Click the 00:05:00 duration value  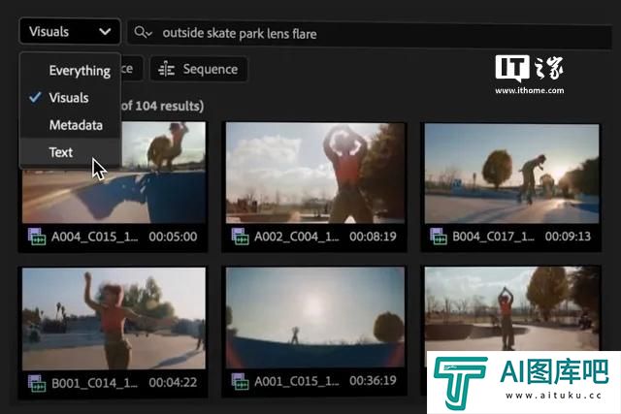click(x=173, y=237)
